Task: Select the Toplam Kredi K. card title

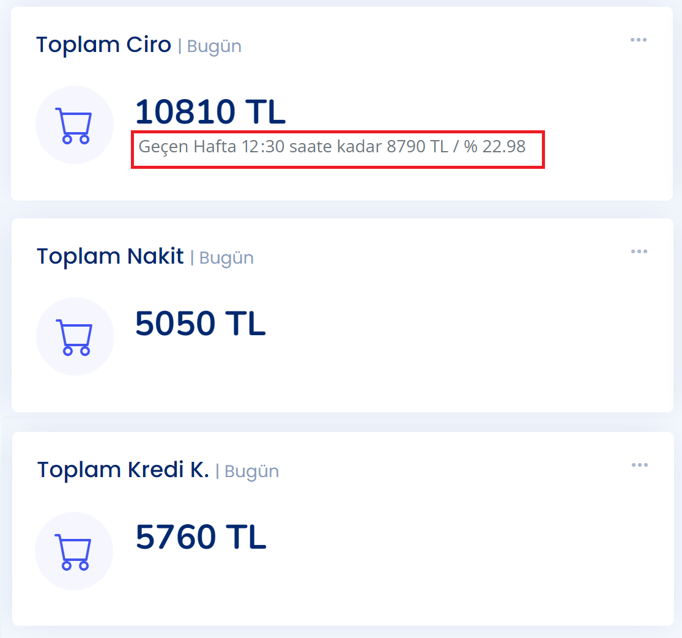Action: (x=123, y=470)
